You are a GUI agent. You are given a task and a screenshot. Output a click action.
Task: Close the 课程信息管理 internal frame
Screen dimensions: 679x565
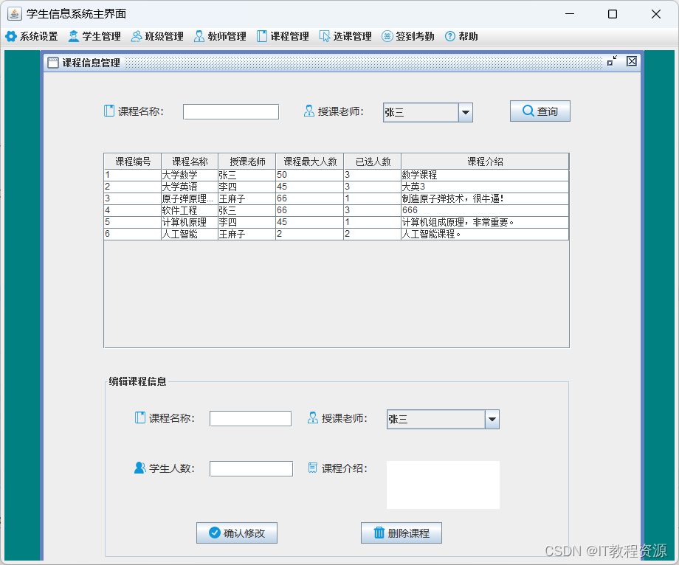(632, 61)
